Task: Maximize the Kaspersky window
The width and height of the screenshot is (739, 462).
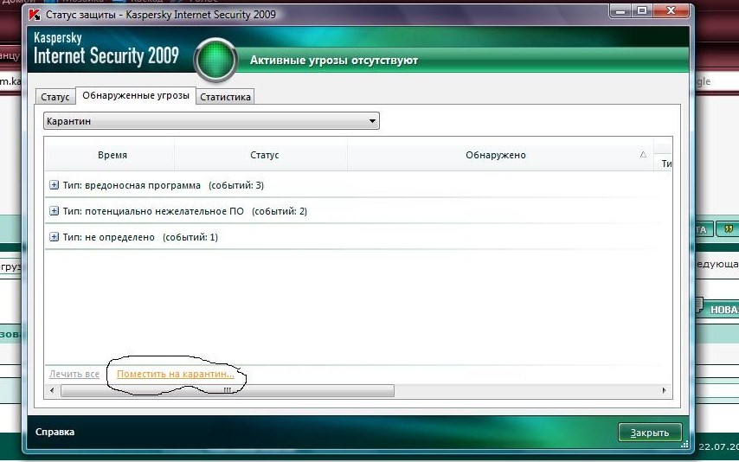Action: [641, 11]
